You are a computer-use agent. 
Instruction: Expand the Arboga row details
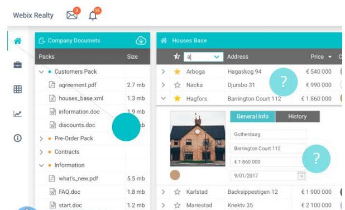163,71
